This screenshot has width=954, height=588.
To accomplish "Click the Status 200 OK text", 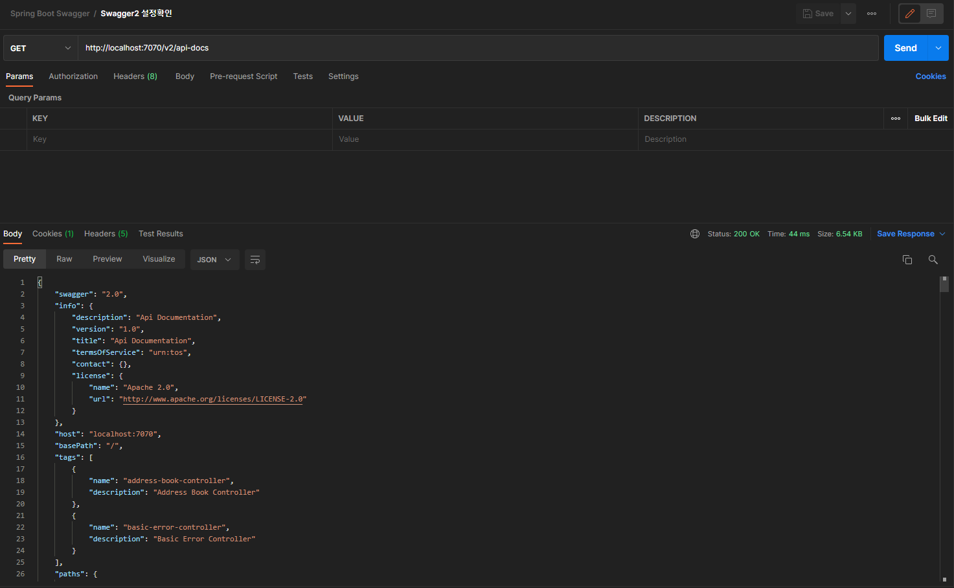I will 733,234.
